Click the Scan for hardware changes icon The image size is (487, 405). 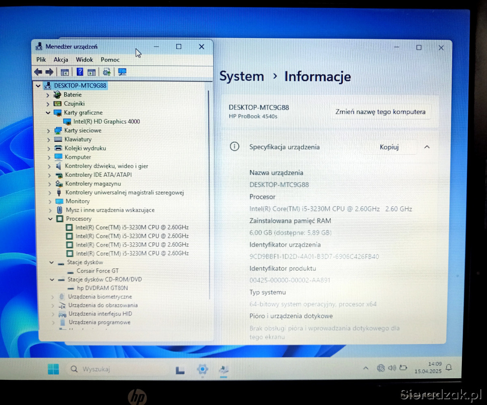point(122,72)
